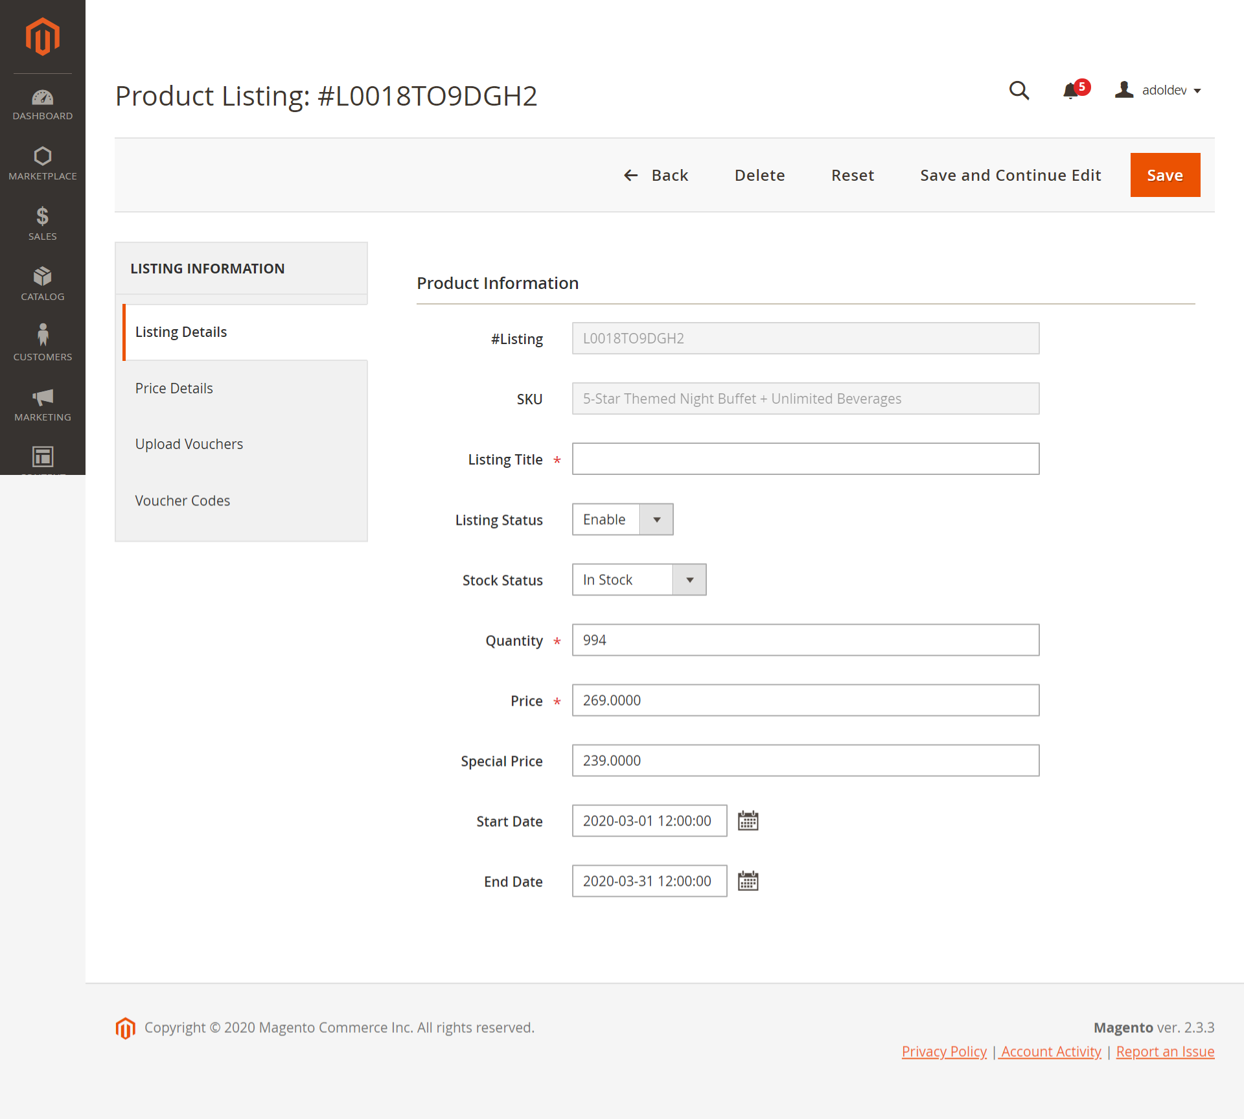The height and width of the screenshot is (1119, 1244).
Task: Click the End Date input field
Action: [x=649, y=881]
